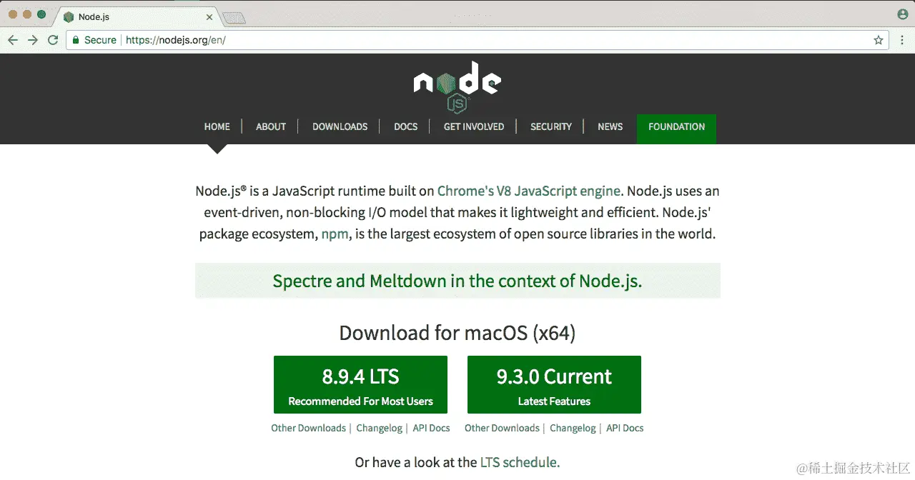The height and width of the screenshot is (480, 915).
Task: Close the Node.js browser tab
Action: pos(210,16)
